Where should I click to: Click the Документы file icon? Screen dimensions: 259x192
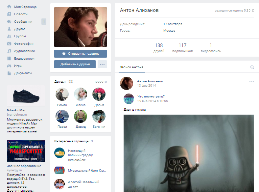[9, 73]
